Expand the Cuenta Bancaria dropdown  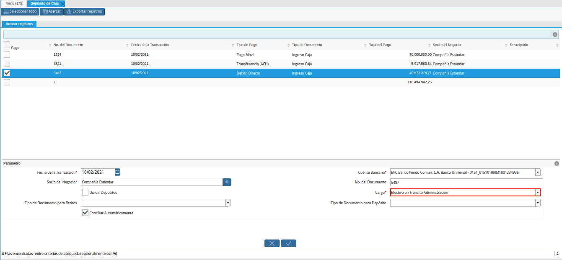pyautogui.click(x=538, y=172)
